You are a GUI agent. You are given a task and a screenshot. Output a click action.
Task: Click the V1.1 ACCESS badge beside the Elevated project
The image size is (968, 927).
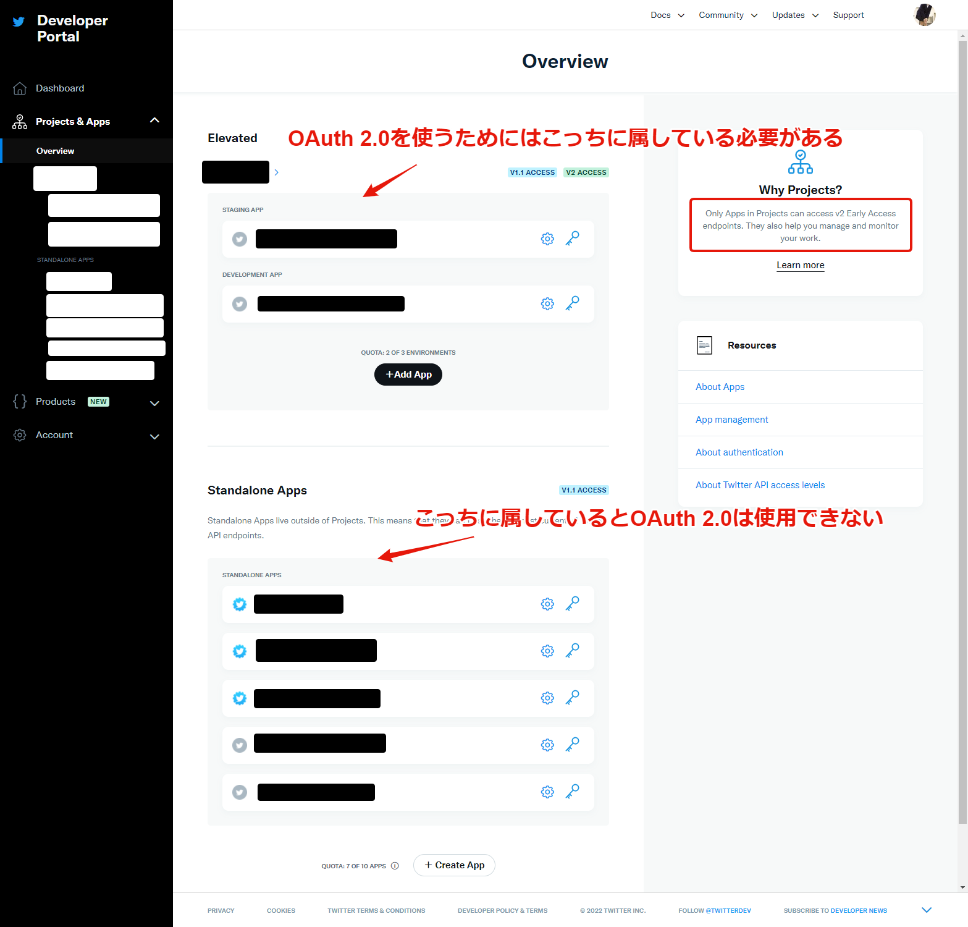[532, 172]
